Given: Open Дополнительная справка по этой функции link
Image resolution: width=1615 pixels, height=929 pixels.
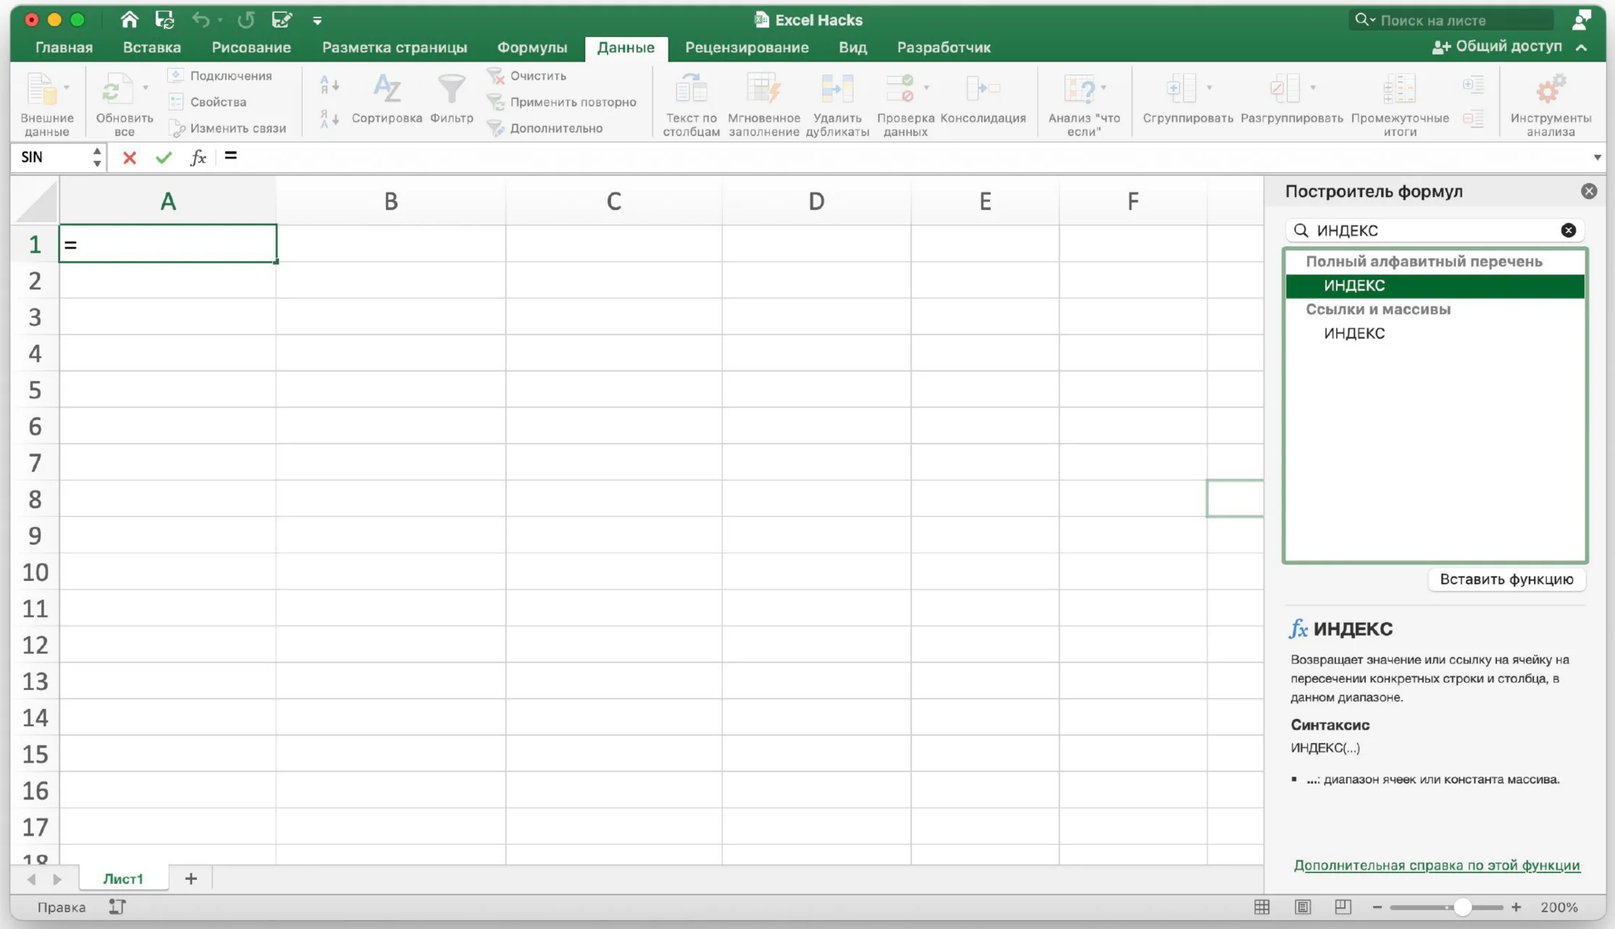Looking at the screenshot, I should 1437,865.
